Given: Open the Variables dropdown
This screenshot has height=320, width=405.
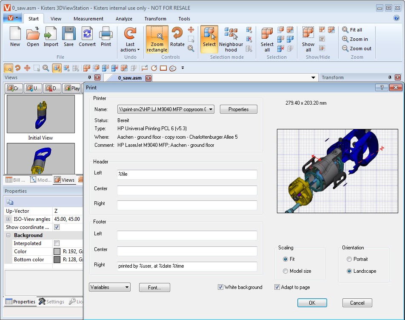Looking at the screenshot, I should pos(110,287).
